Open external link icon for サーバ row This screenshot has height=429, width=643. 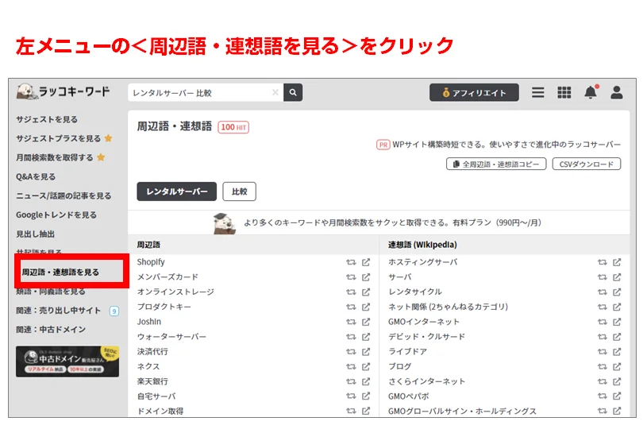617,277
